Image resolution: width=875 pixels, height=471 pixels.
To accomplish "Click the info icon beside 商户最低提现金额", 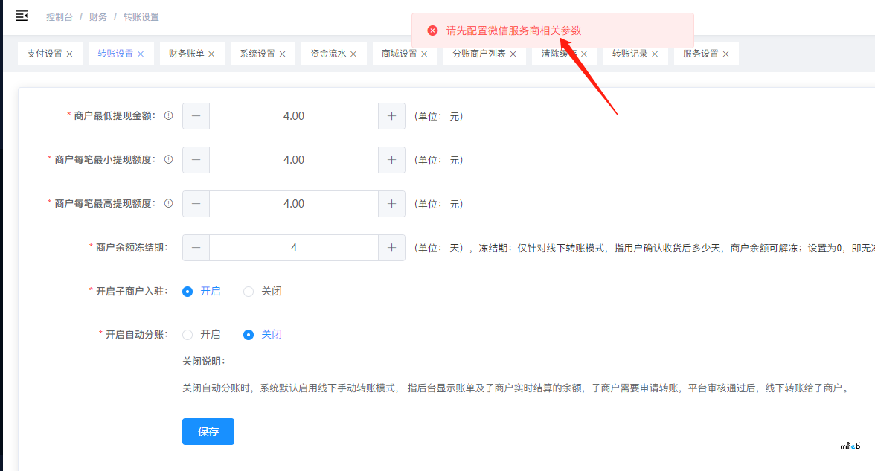I will point(168,116).
